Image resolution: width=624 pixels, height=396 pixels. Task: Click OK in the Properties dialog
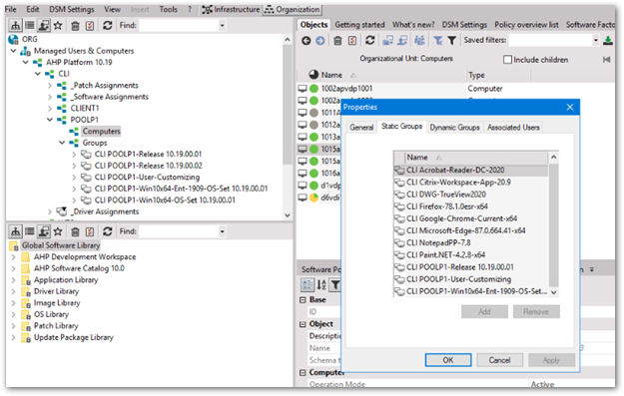tap(448, 360)
